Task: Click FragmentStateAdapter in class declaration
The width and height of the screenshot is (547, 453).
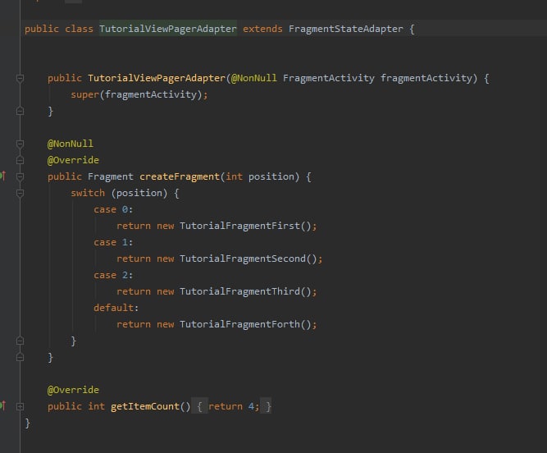Action: click(345, 29)
